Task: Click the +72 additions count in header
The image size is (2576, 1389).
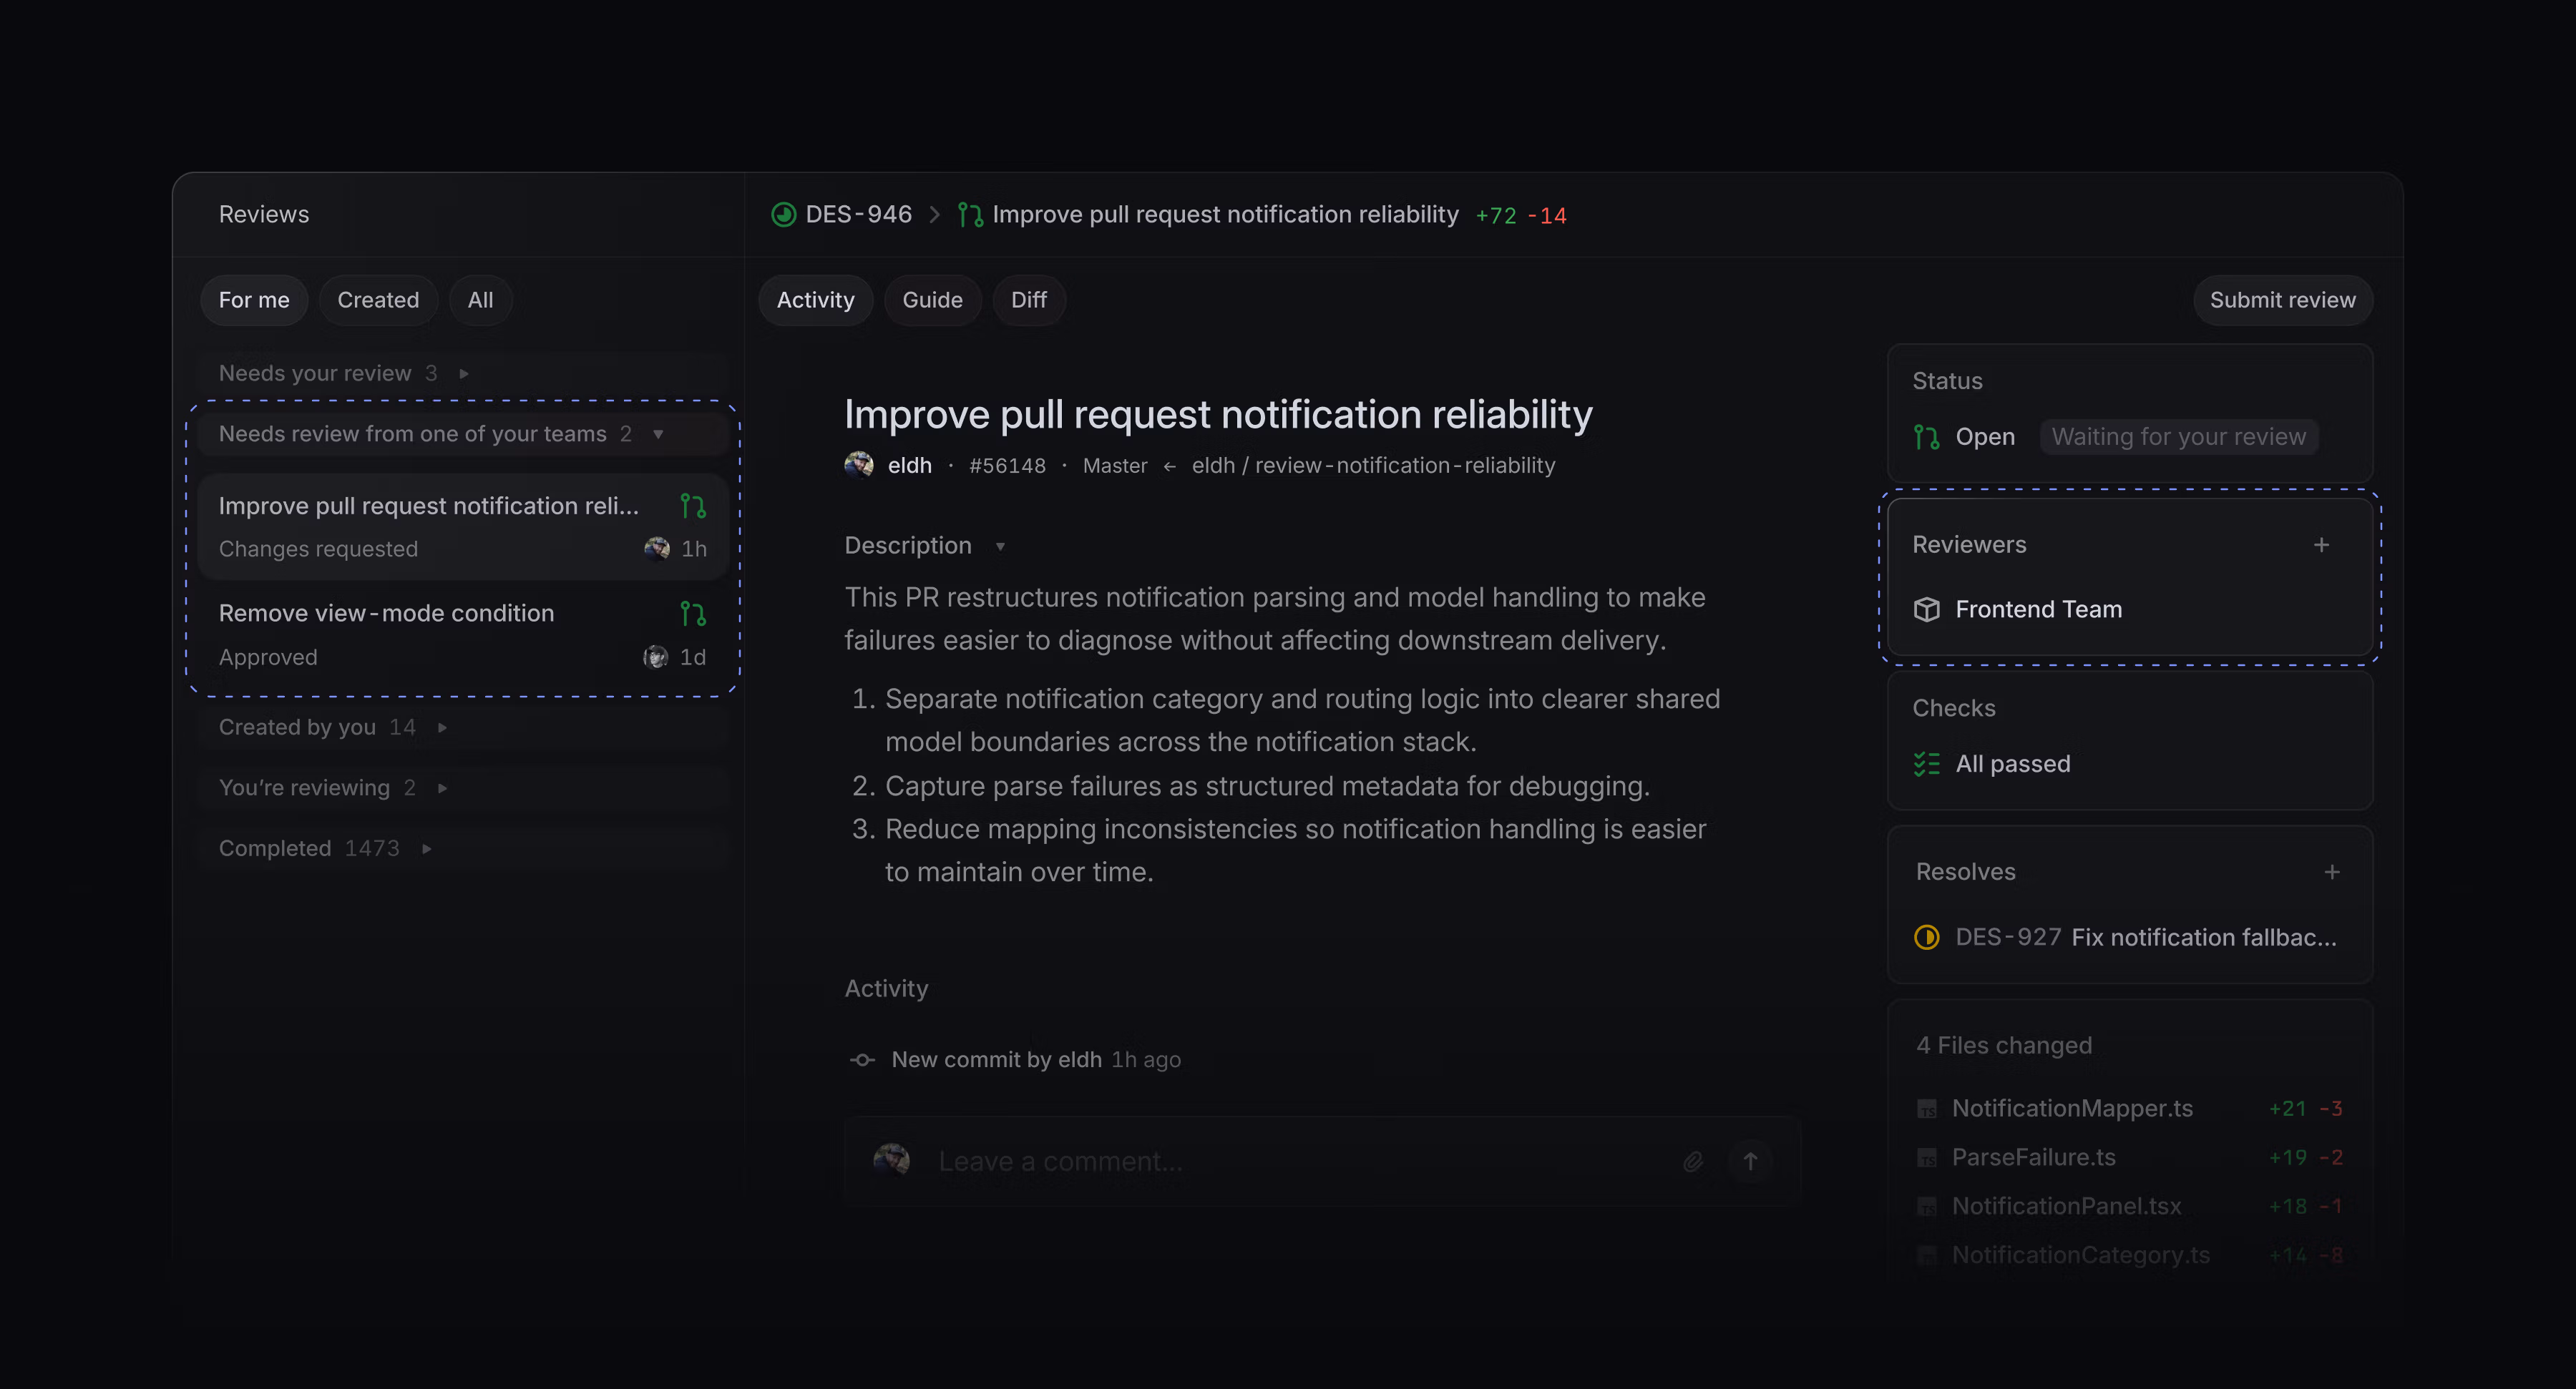Action: pyautogui.click(x=1496, y=216)
